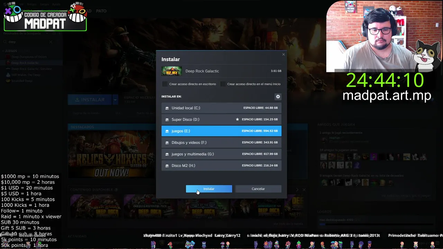Click the drive icon next to Disco M2 (H:)

pyautogui.click(x=167, y=166)
